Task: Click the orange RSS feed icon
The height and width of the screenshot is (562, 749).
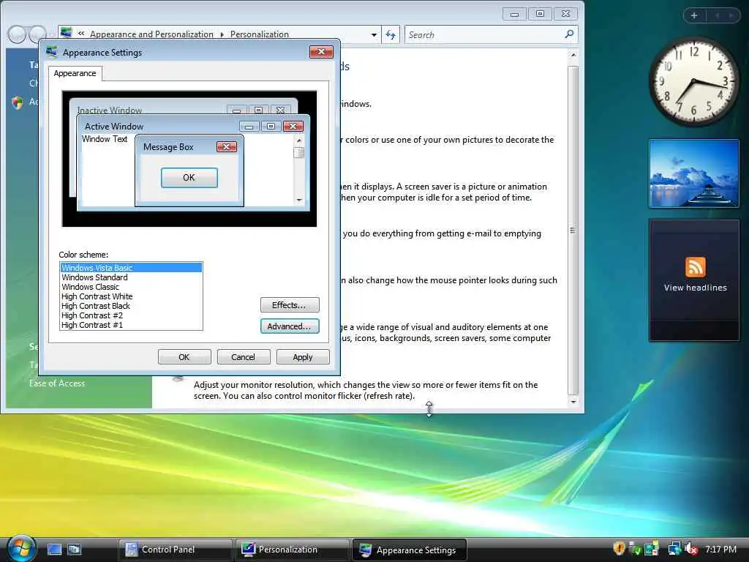Action: [x=695, y=266]
